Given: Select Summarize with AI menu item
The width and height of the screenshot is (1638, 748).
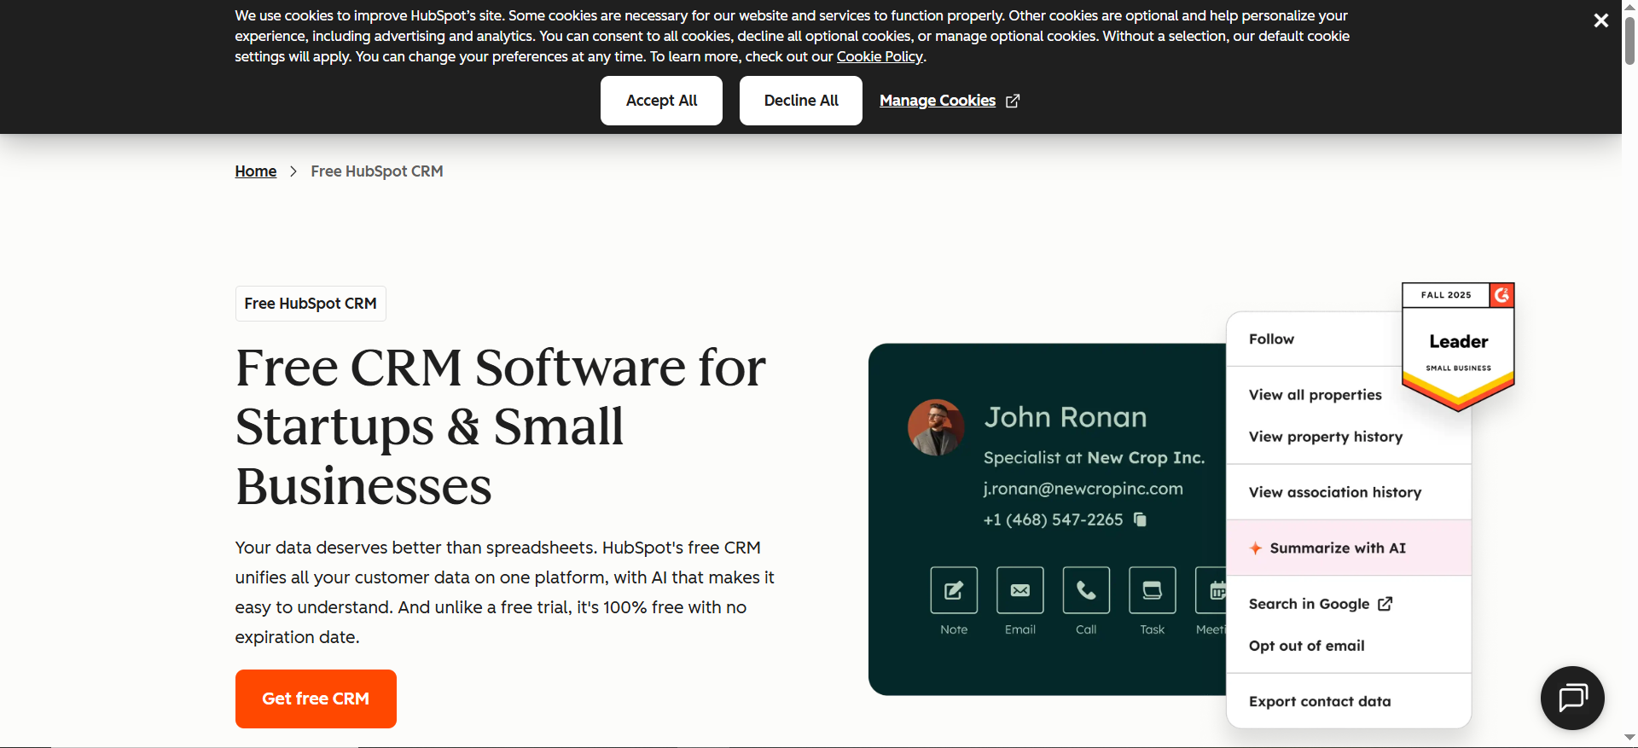Looking at the screenshot, I should pyautogui.click(x=1349, y=548).
